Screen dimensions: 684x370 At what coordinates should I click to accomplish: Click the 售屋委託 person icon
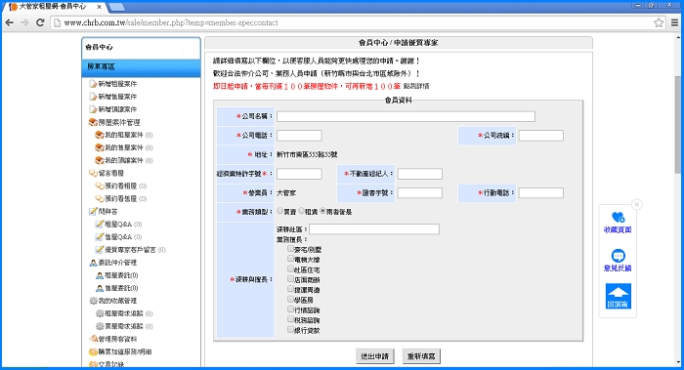click(x=100, y=288)
